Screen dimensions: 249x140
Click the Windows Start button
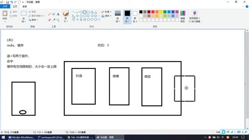[x=3, y=137]
